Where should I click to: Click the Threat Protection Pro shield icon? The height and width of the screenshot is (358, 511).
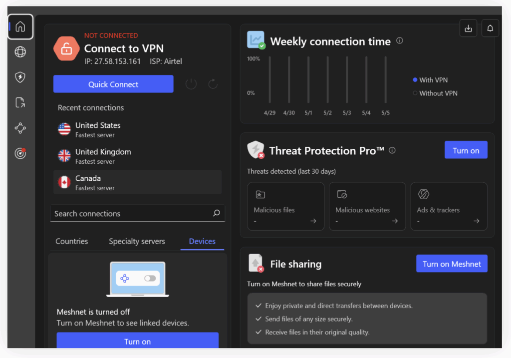point(256,150)
